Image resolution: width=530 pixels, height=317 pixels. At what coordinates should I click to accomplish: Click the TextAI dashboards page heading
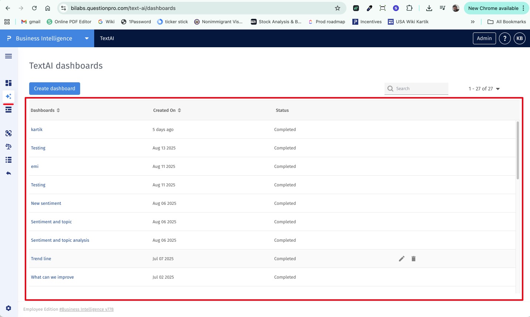pyautogui.click(x=66, y=66)
